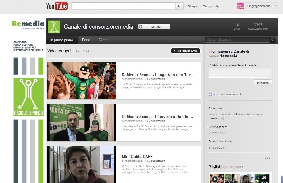This screenshot has height=183, width=283.
Task: Click the Gingergeneration1 user avatar
Action: (240, 6)
